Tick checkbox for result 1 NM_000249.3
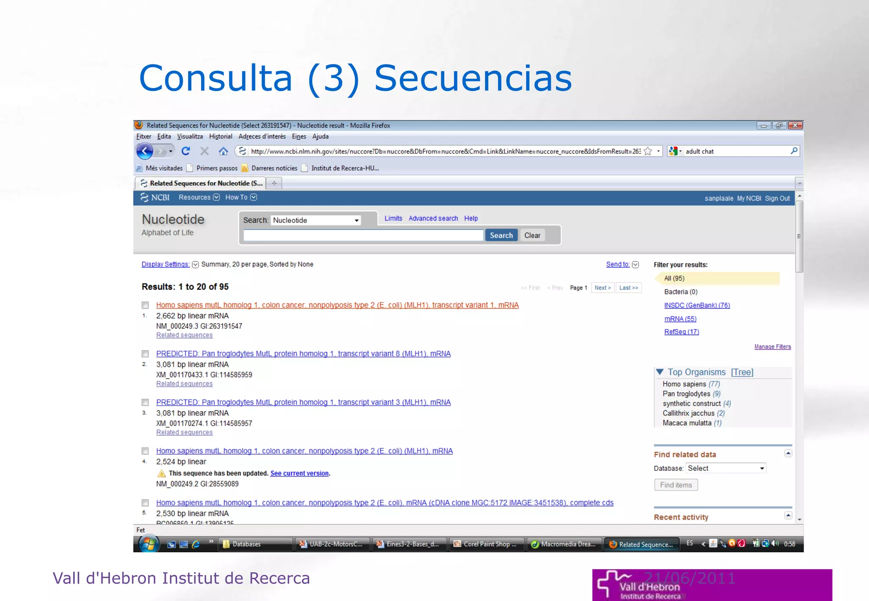The height and width of the screenshot is (601, 869). [145, 305]
